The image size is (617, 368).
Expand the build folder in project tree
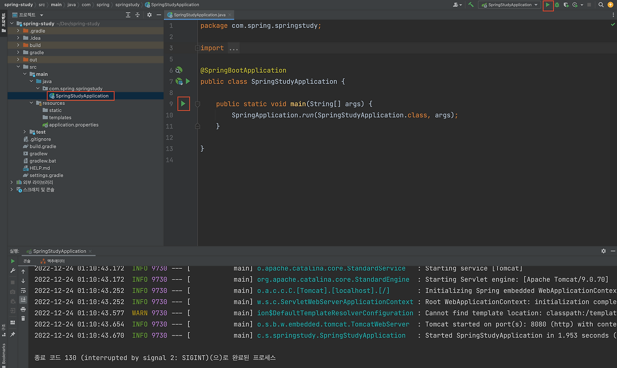[x=18, y=45]
